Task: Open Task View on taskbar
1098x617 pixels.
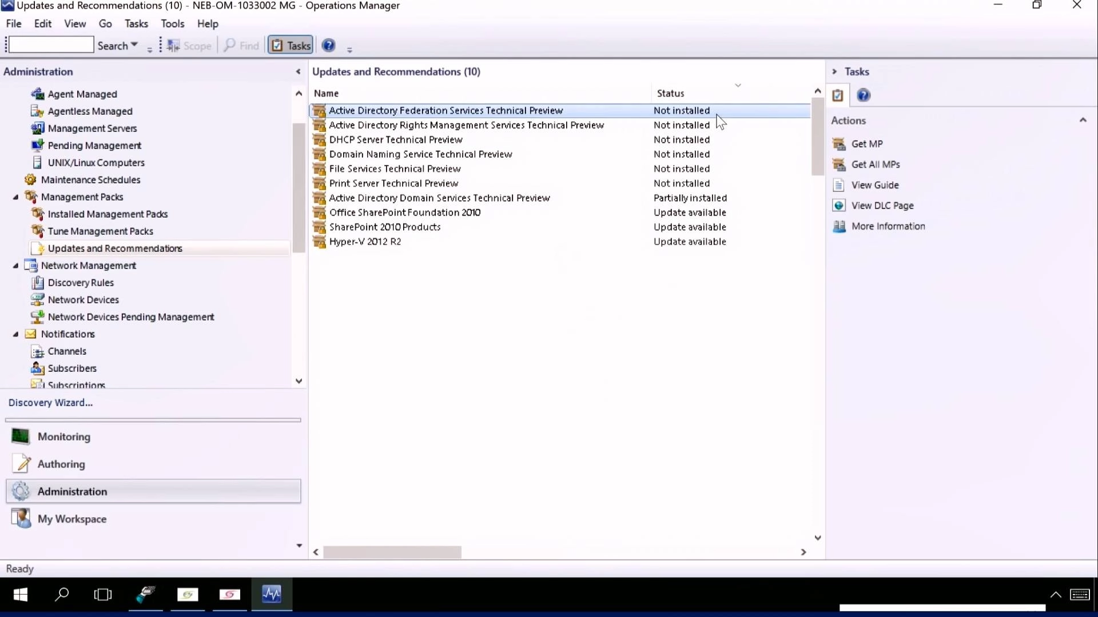Action: point(103,595)
